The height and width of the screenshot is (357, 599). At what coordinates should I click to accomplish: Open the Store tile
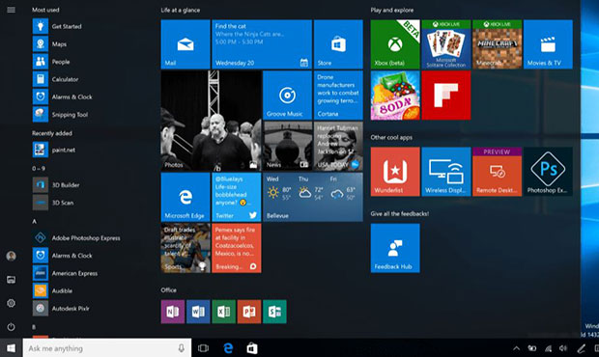point(338,44)
